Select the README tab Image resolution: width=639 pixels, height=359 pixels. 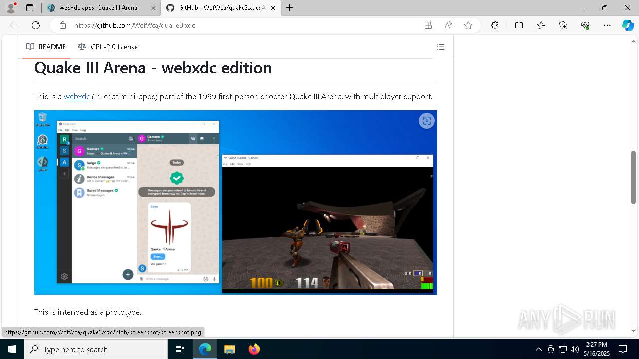point(46,47)
